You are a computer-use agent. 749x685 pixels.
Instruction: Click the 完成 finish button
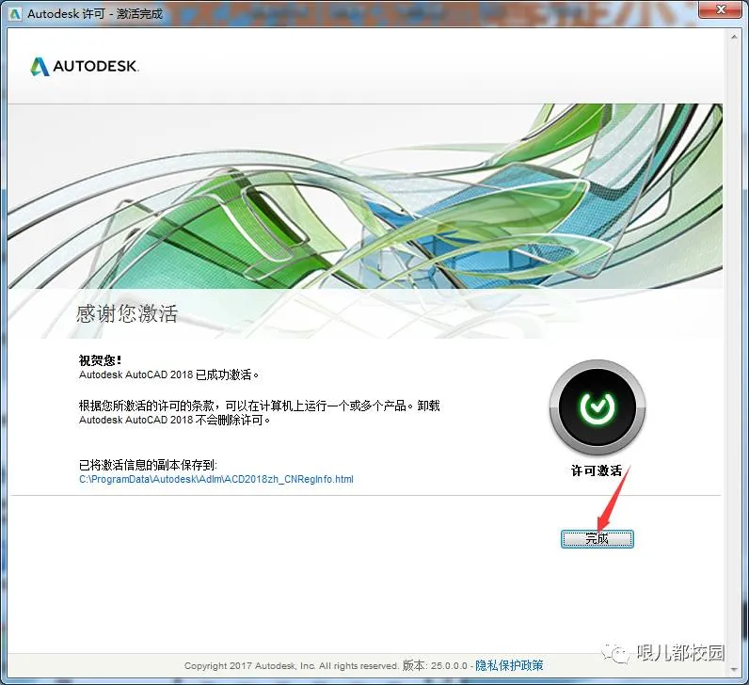598,539
